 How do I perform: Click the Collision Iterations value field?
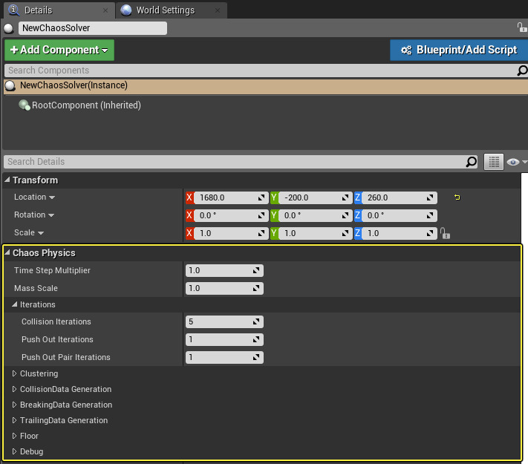pyautogui.click(x=219, y=322)
